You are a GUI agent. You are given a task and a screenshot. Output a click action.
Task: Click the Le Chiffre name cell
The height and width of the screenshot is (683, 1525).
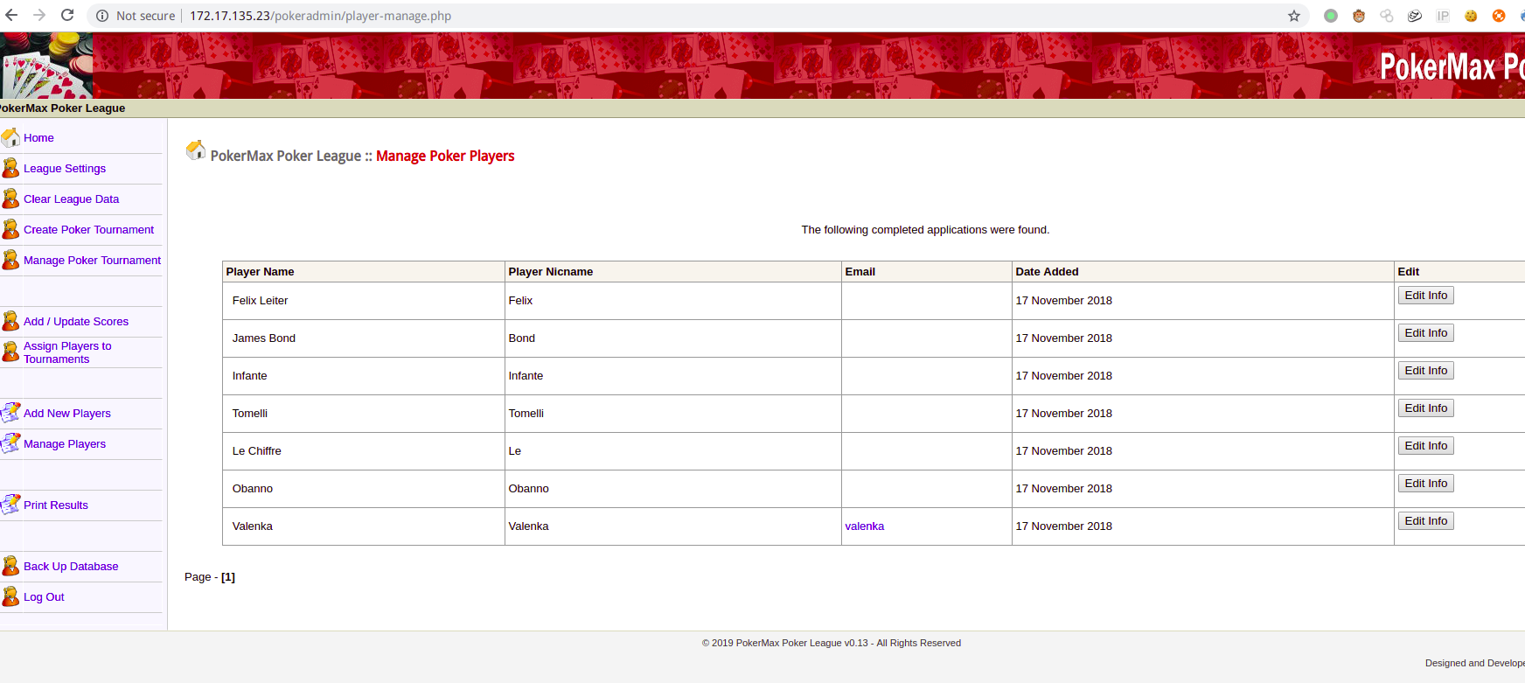pyautogui.click(x=364, y=451)
